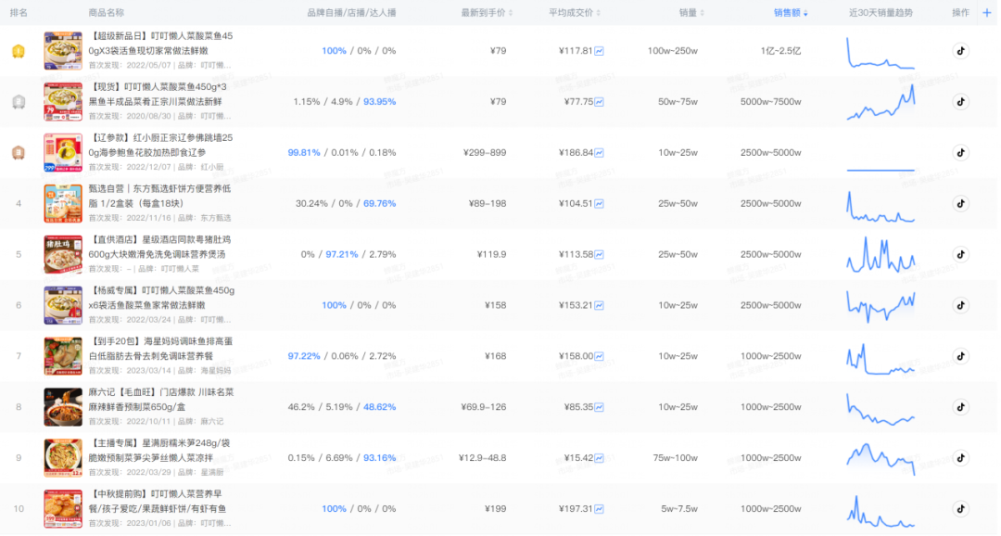Sort by 平均成交价 column
Image resolution: width=1001 pixels, height=536 pixels.
coord(577,13)
